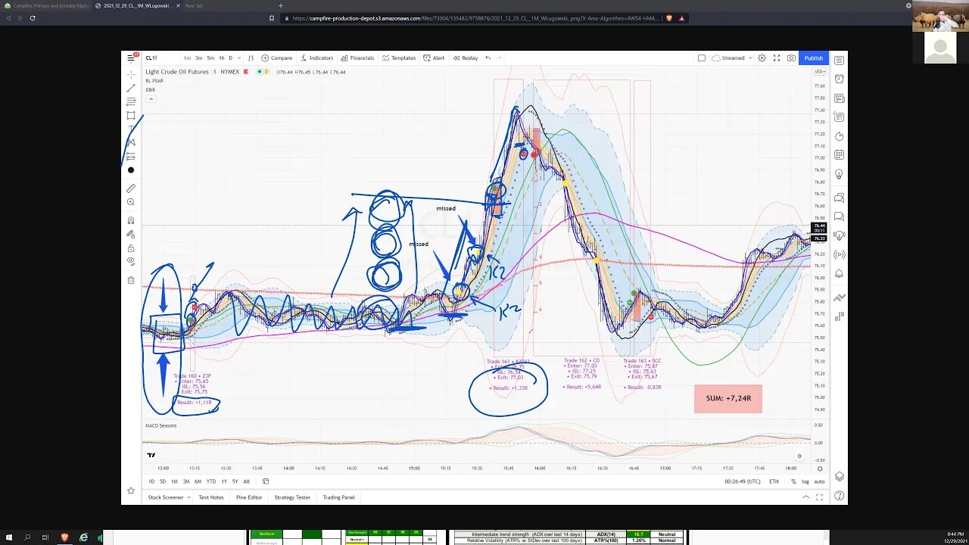Screen dimensions: 969x545
Task: Open the favorites star in bottom-left corner
Action: [131, 490]
